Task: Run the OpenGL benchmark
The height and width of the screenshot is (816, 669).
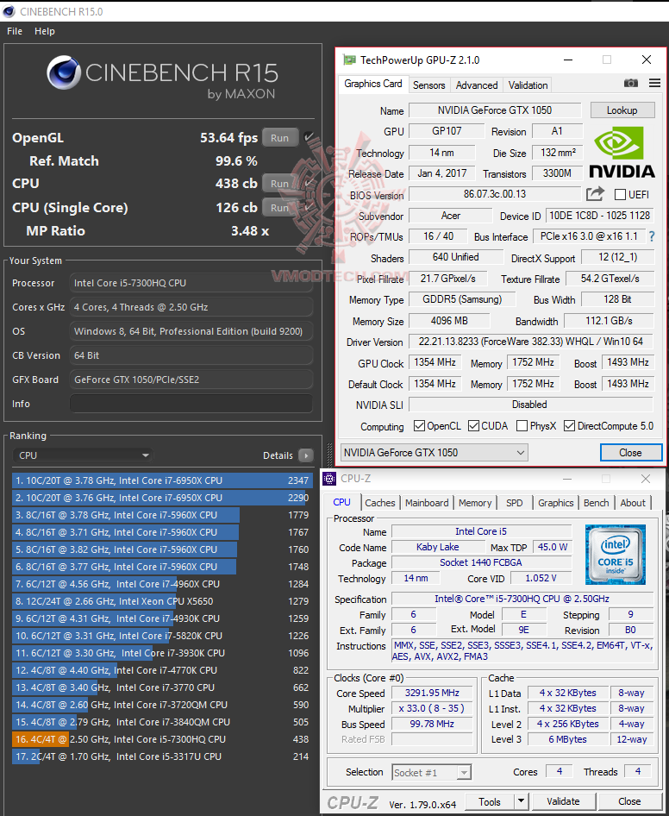Action: (280, 138)
